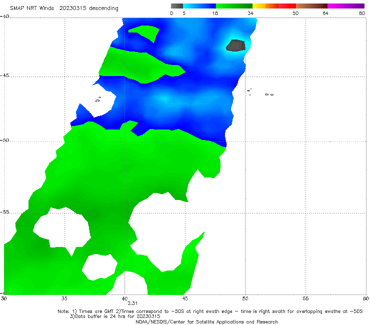Click the color bar label '18'
370x325 pixels.
click(215, 13)
